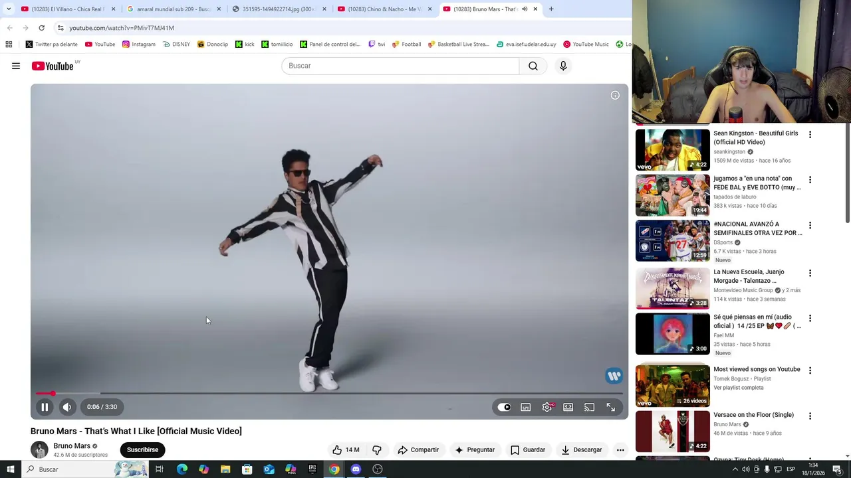Viewport: 851px width, 478px height.
Task: Dislike the Bruno Mars video
Action: (x=377, y=449)
